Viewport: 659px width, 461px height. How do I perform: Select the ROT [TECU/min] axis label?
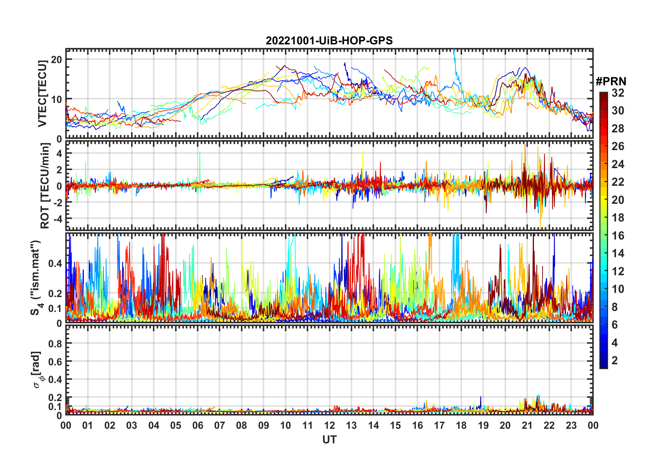pos(45,186)
